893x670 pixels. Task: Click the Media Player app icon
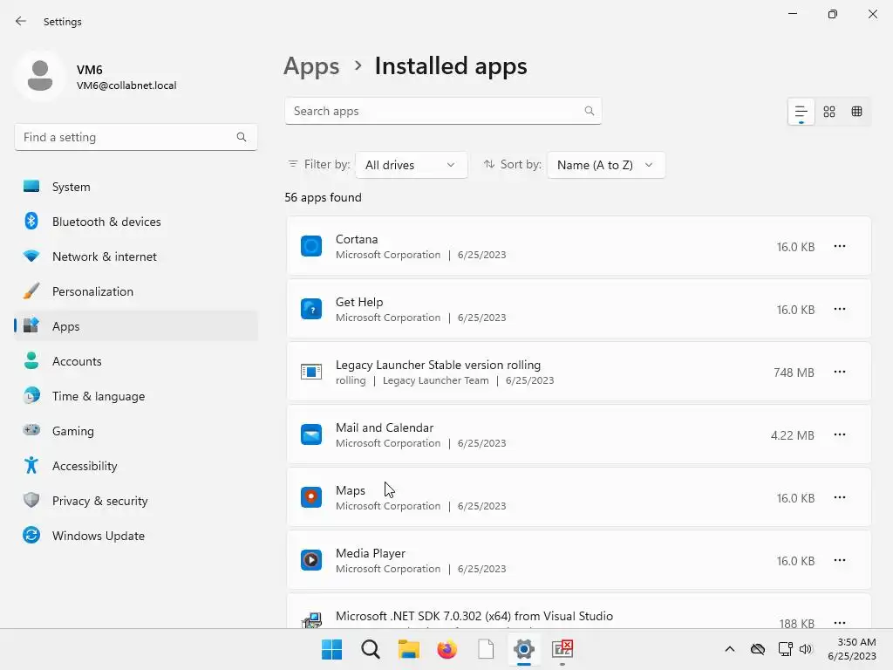[x=311, y=560]
